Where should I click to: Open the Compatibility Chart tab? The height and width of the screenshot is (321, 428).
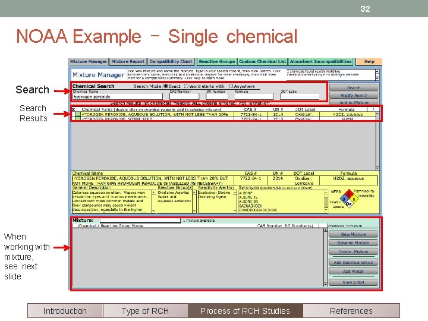[171, 62]
